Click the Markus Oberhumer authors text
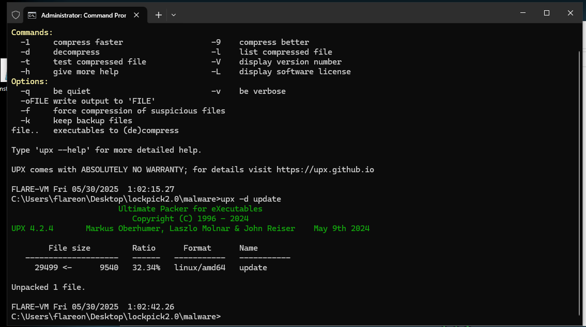The width and height of the screenshot is (586, 327). [x=190, y=228]
